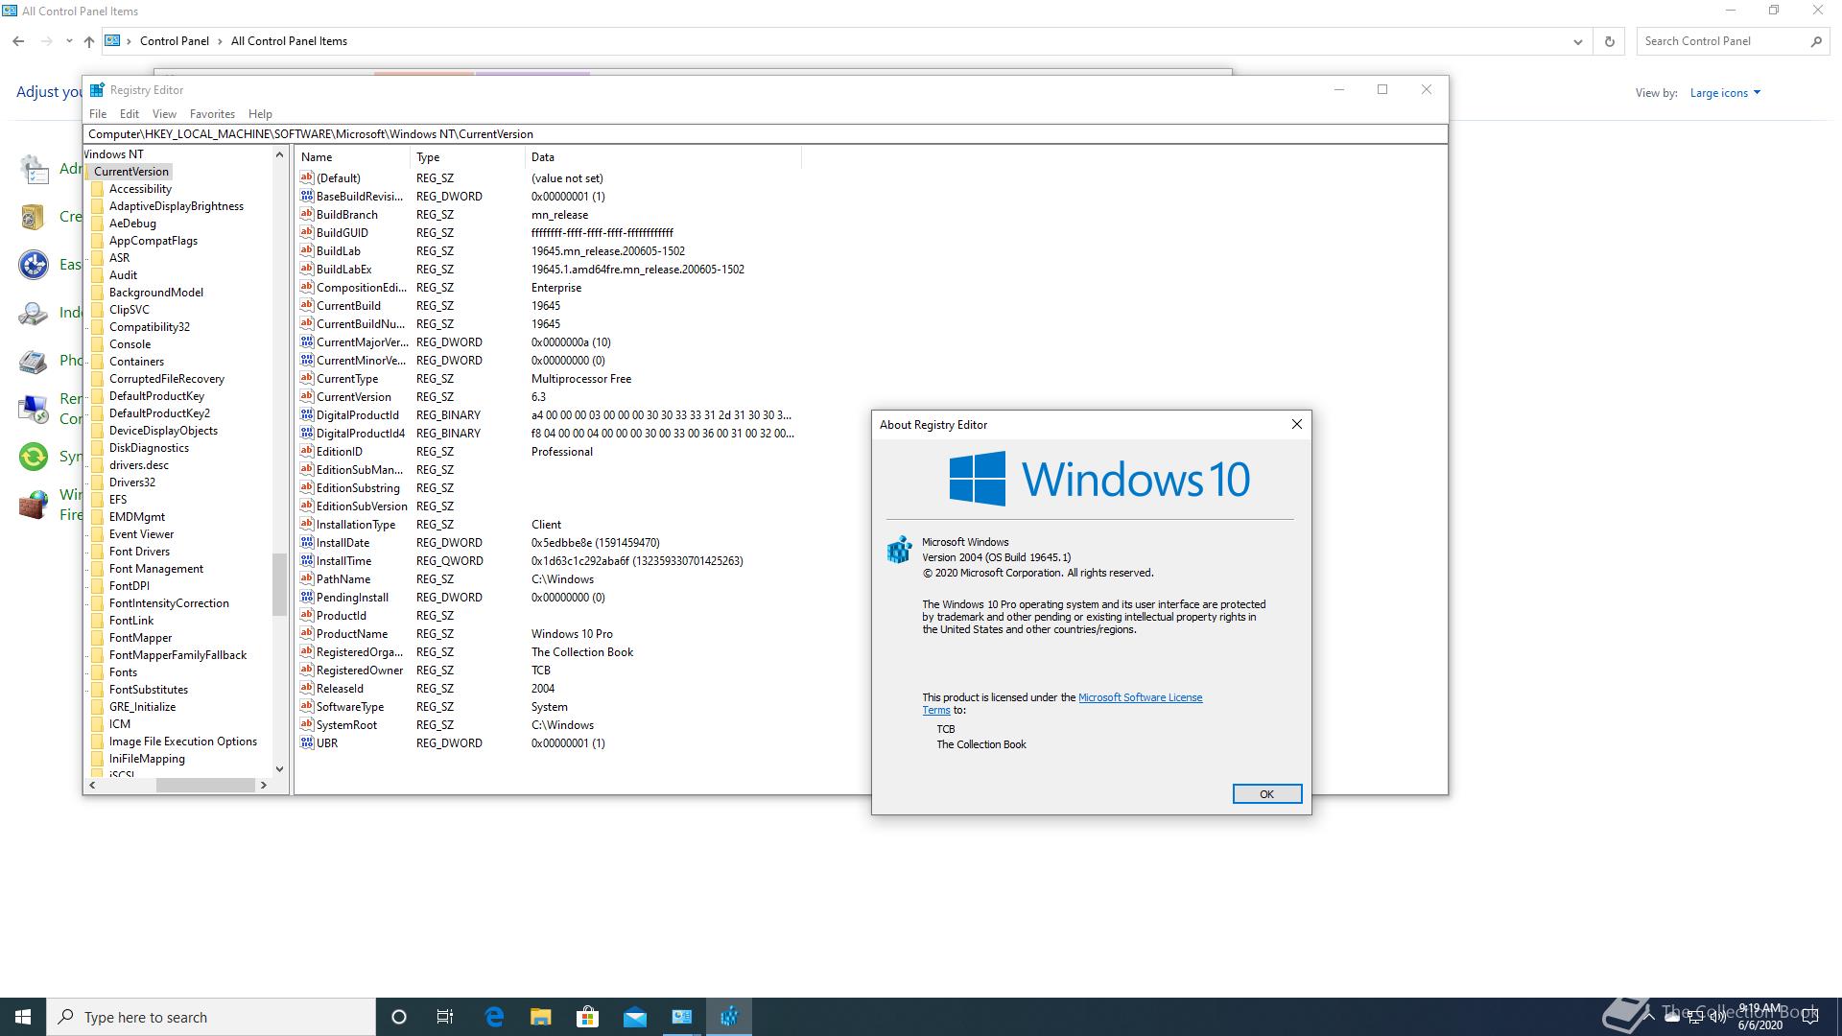Open the View menu in Registry Editor

pyautogui.click(x=164, y=113)
